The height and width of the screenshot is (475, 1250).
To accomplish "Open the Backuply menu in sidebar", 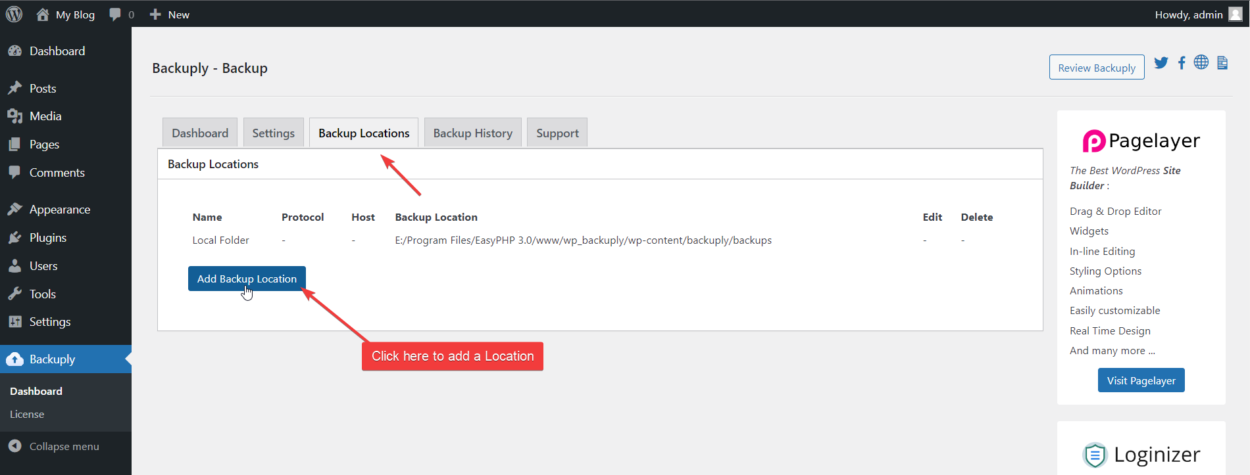I will click(x=66, y=359).
